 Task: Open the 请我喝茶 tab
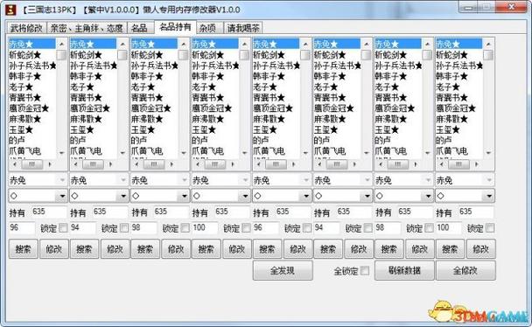pos(243,28)
